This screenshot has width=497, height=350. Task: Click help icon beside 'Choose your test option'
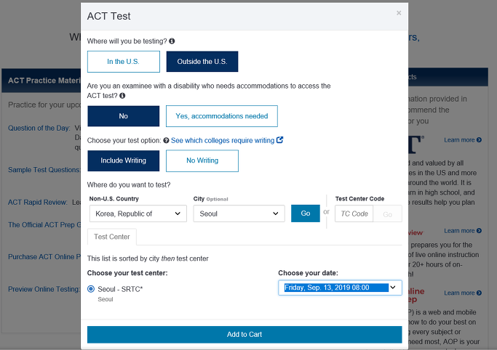tap(166, 140)
